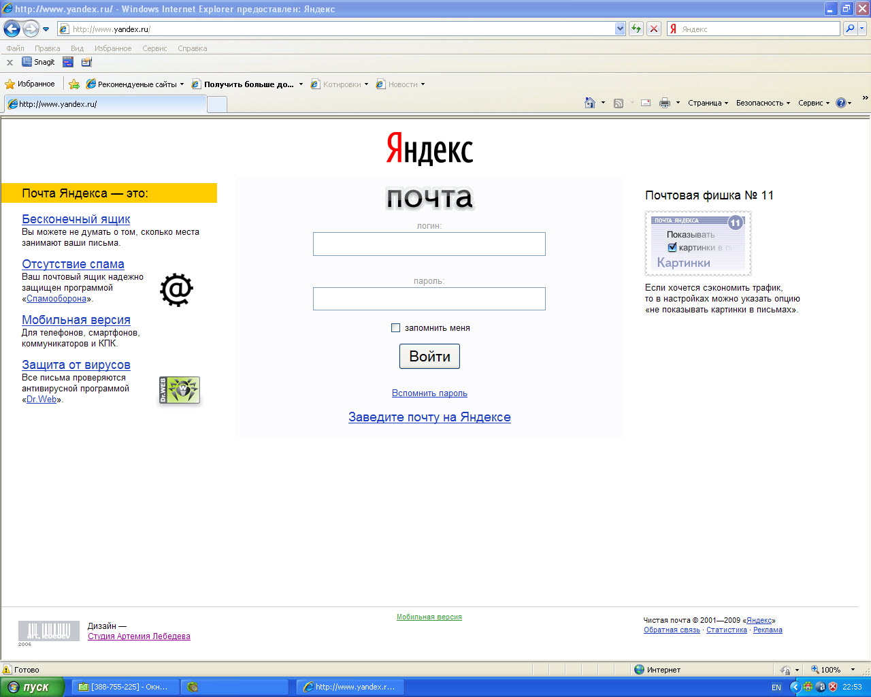Image resolution: width=871 pixels, height=697 pixels.
Task: Open the Безопасность dropdown menu
Action: 763,103
